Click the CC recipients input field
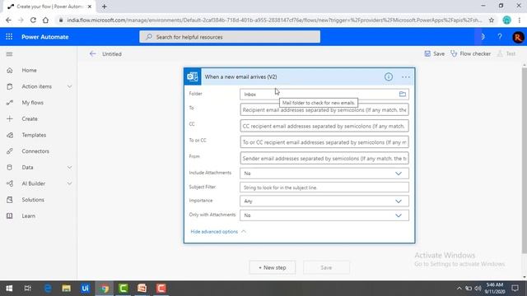 [x=324, y=126]
